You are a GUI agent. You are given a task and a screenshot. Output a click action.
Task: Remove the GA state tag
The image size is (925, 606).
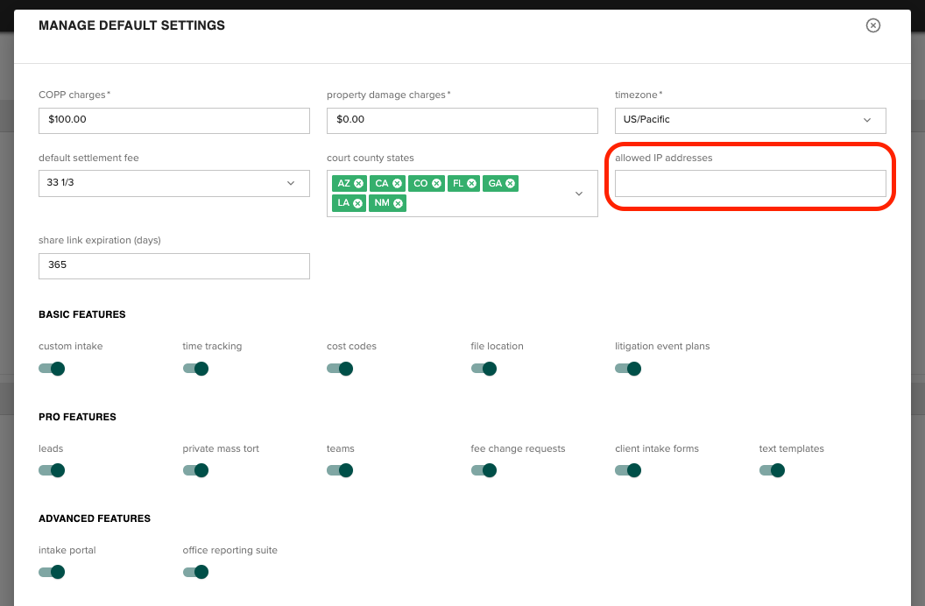[511, 183]
